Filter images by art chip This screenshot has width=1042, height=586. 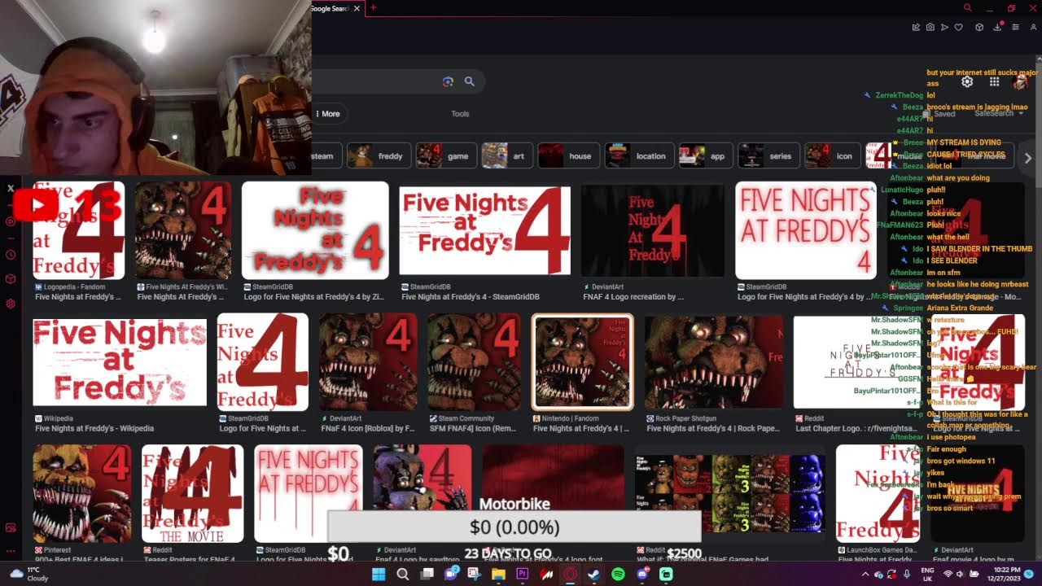pyautogui.click(x=506, y=156)
